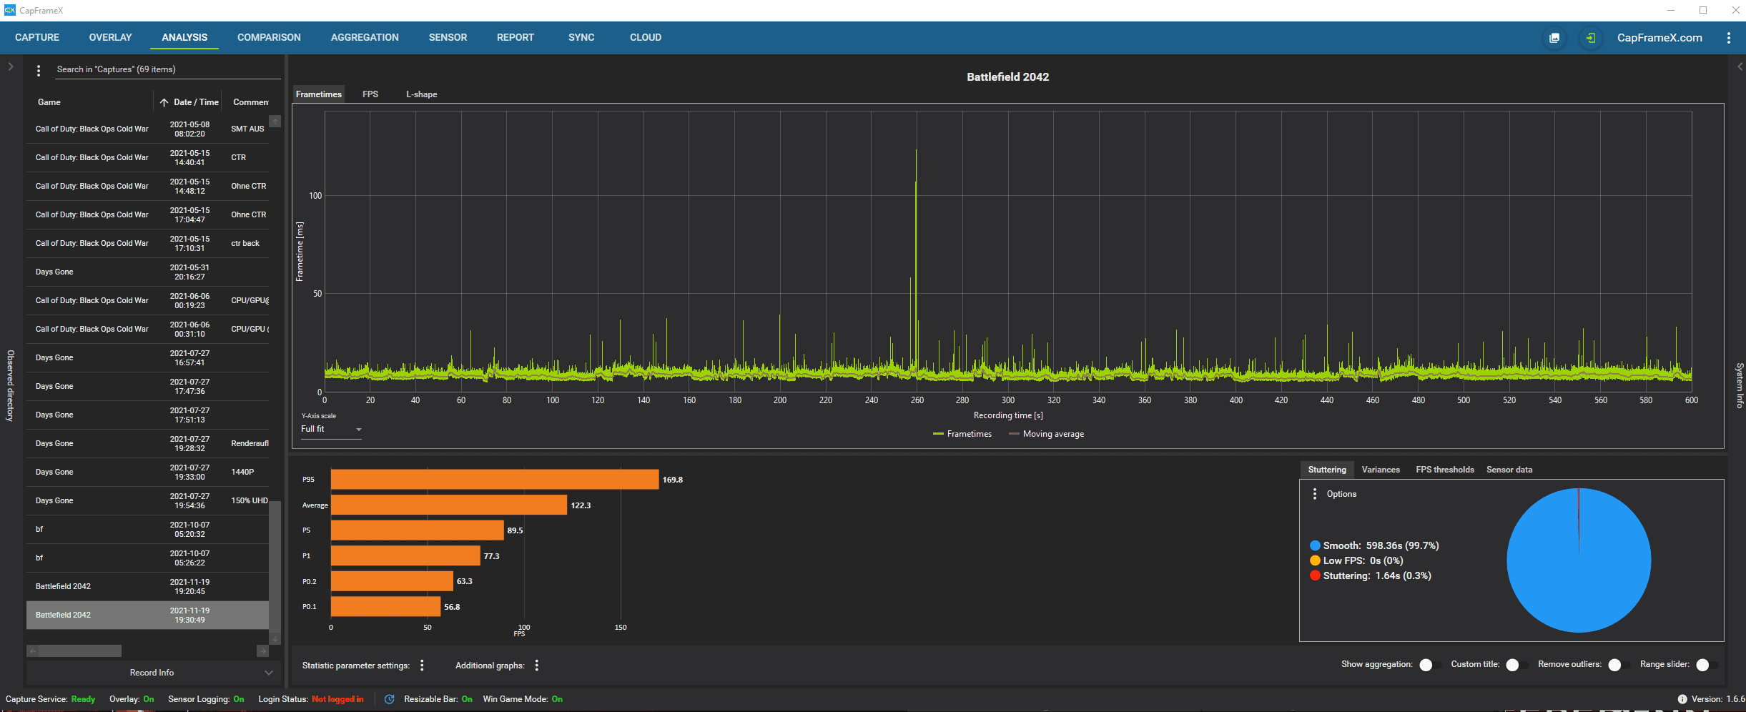
Task: Open the Y-Axis scale Full fit dropdown
Action: click(x=332, y=430)
